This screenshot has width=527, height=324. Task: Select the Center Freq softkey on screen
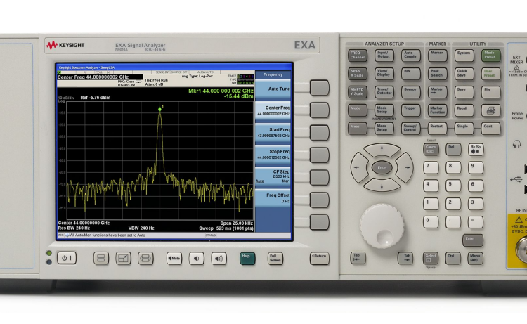(273, 110)
